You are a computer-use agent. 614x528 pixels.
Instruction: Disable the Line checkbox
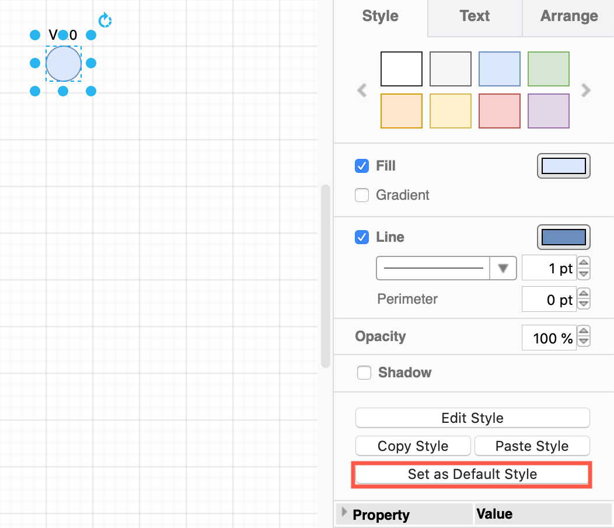coord(362,237)
